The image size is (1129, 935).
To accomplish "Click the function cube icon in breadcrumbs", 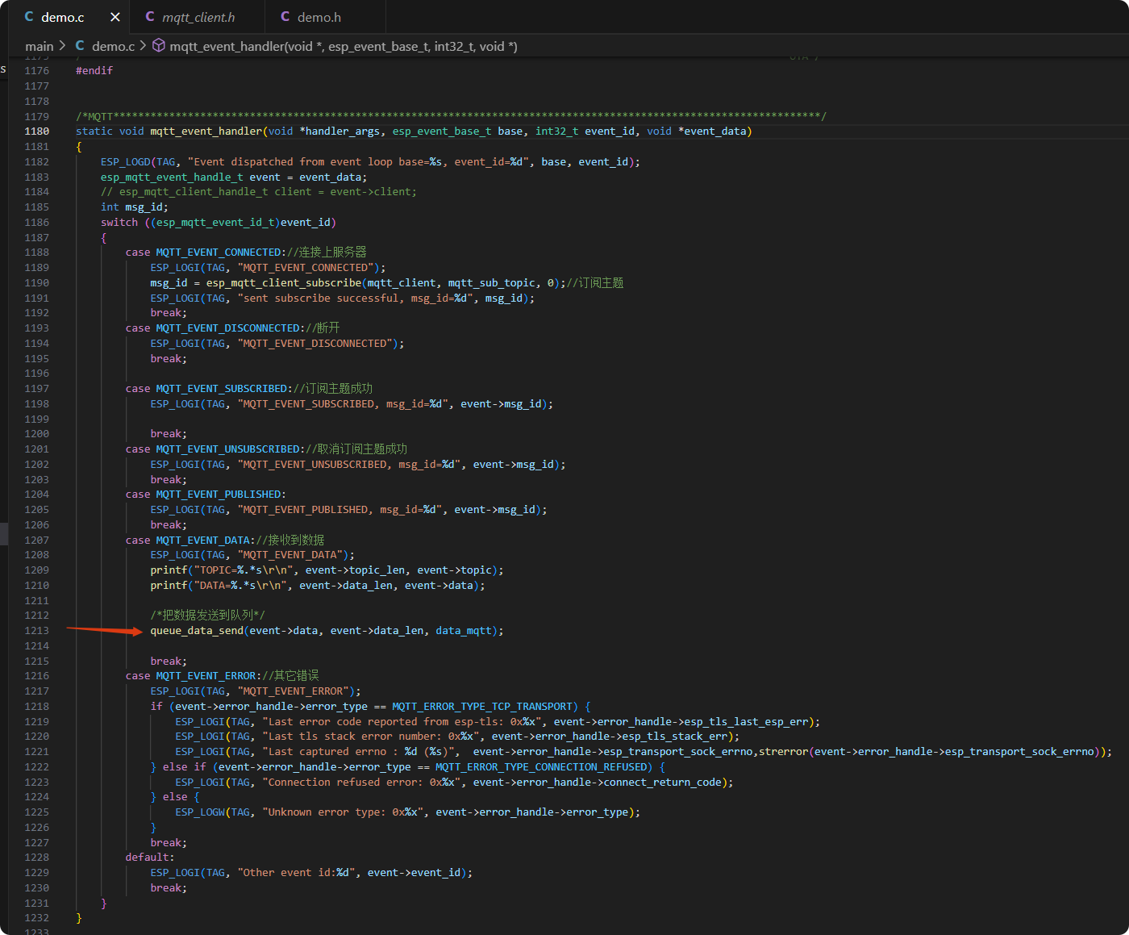I will (159, 46).
